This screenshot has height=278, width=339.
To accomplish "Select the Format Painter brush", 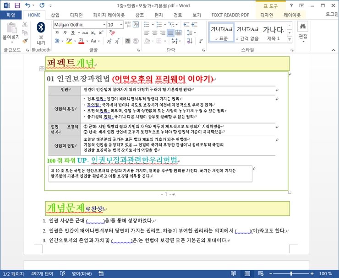I will (x=25, y=41).
